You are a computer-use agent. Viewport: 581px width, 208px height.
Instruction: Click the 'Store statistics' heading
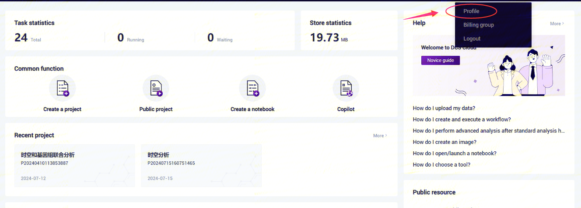[331, 23]
